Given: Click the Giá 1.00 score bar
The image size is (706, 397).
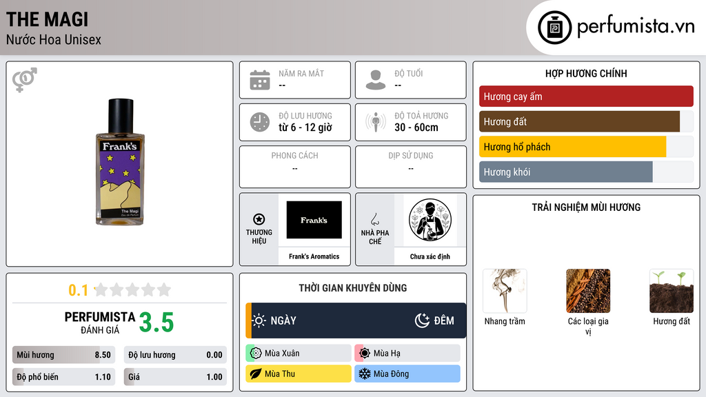Looking at the screenshot, I should [175, 377].
